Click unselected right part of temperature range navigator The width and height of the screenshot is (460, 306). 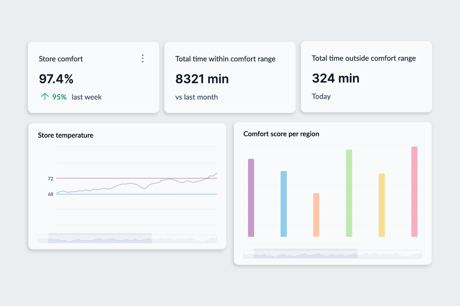click(184, 239)
